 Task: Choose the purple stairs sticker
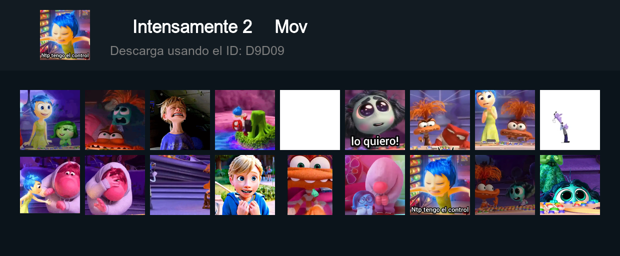[x=180, y=185]
